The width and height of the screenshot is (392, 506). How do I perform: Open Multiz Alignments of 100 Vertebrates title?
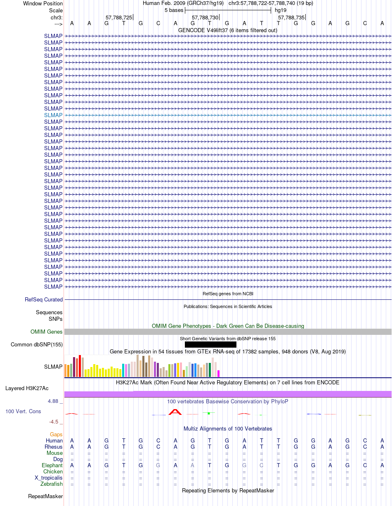228,429
